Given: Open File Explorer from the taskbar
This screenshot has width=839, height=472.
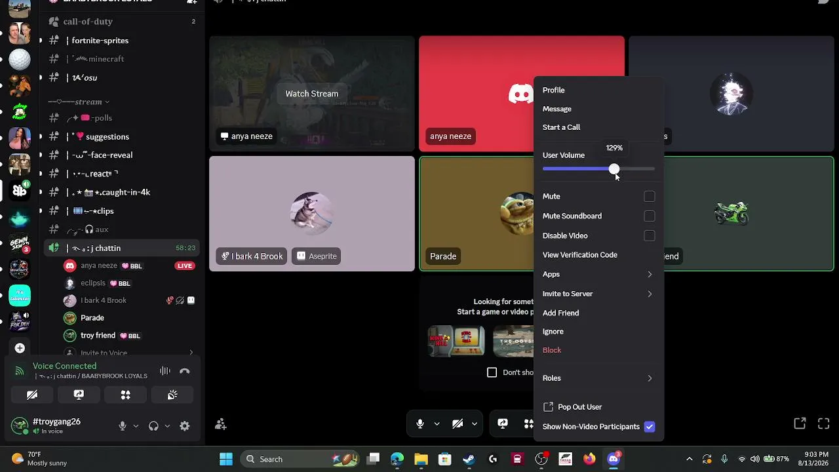Looking at the screenshot, I should pos(421,459).
